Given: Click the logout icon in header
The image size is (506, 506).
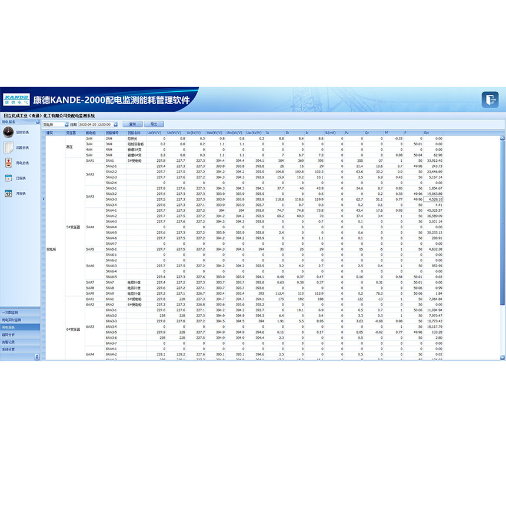Looking at the screenshot, I should point(490,99).
